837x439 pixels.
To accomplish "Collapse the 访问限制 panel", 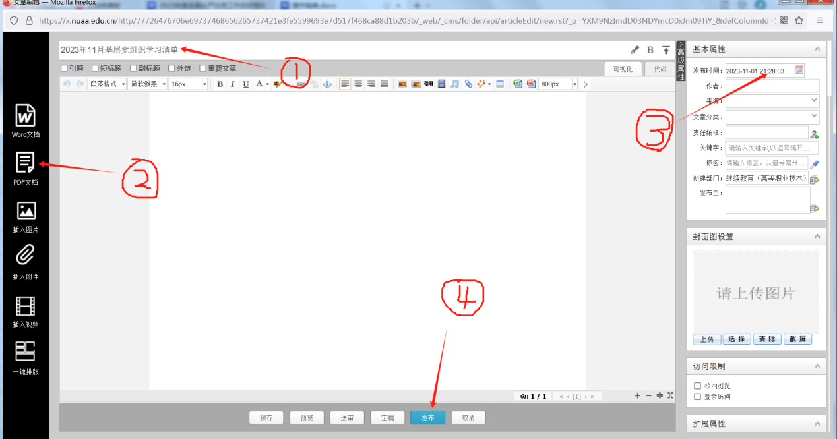I will [x=817, y=366].
